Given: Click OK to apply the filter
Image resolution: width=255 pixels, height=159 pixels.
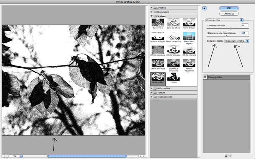Looking at the screenshot, I should pos(229,8).
